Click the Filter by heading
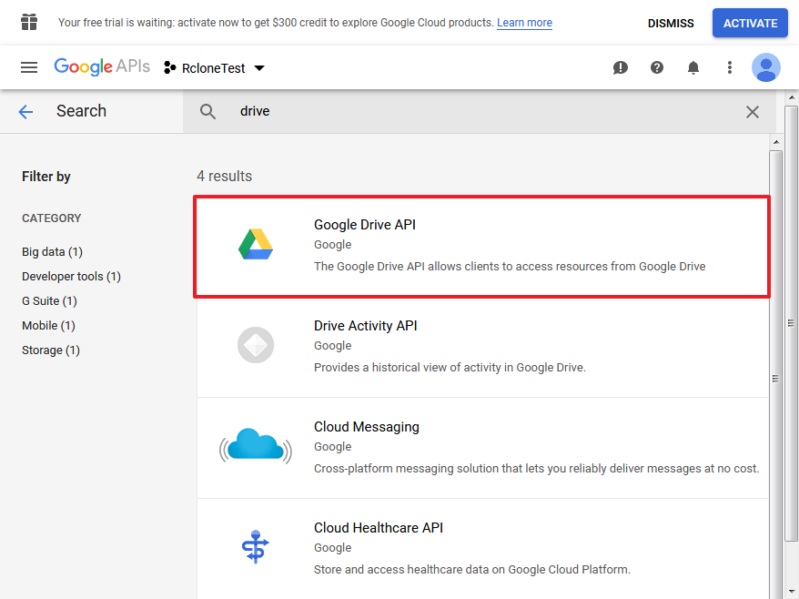799x599 pixels. pos(46,177)
